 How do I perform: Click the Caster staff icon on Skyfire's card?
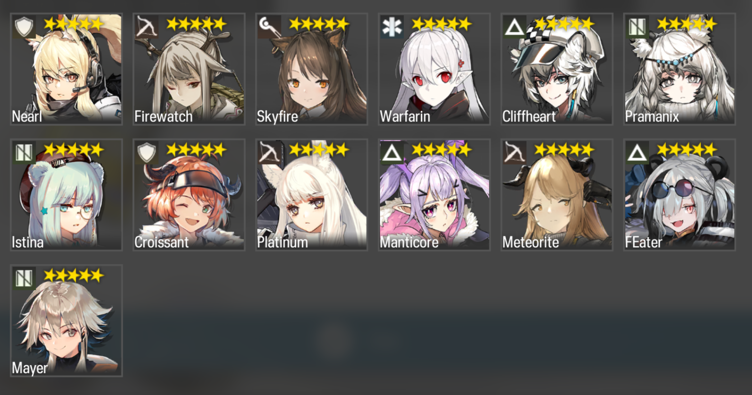click(x=269, y=27)
